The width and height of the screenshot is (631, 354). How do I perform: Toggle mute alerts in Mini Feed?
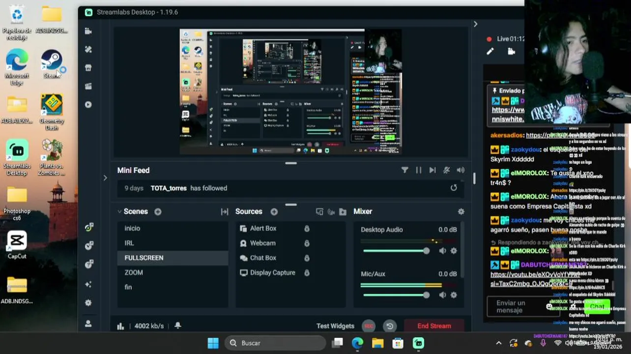(446, 170)
